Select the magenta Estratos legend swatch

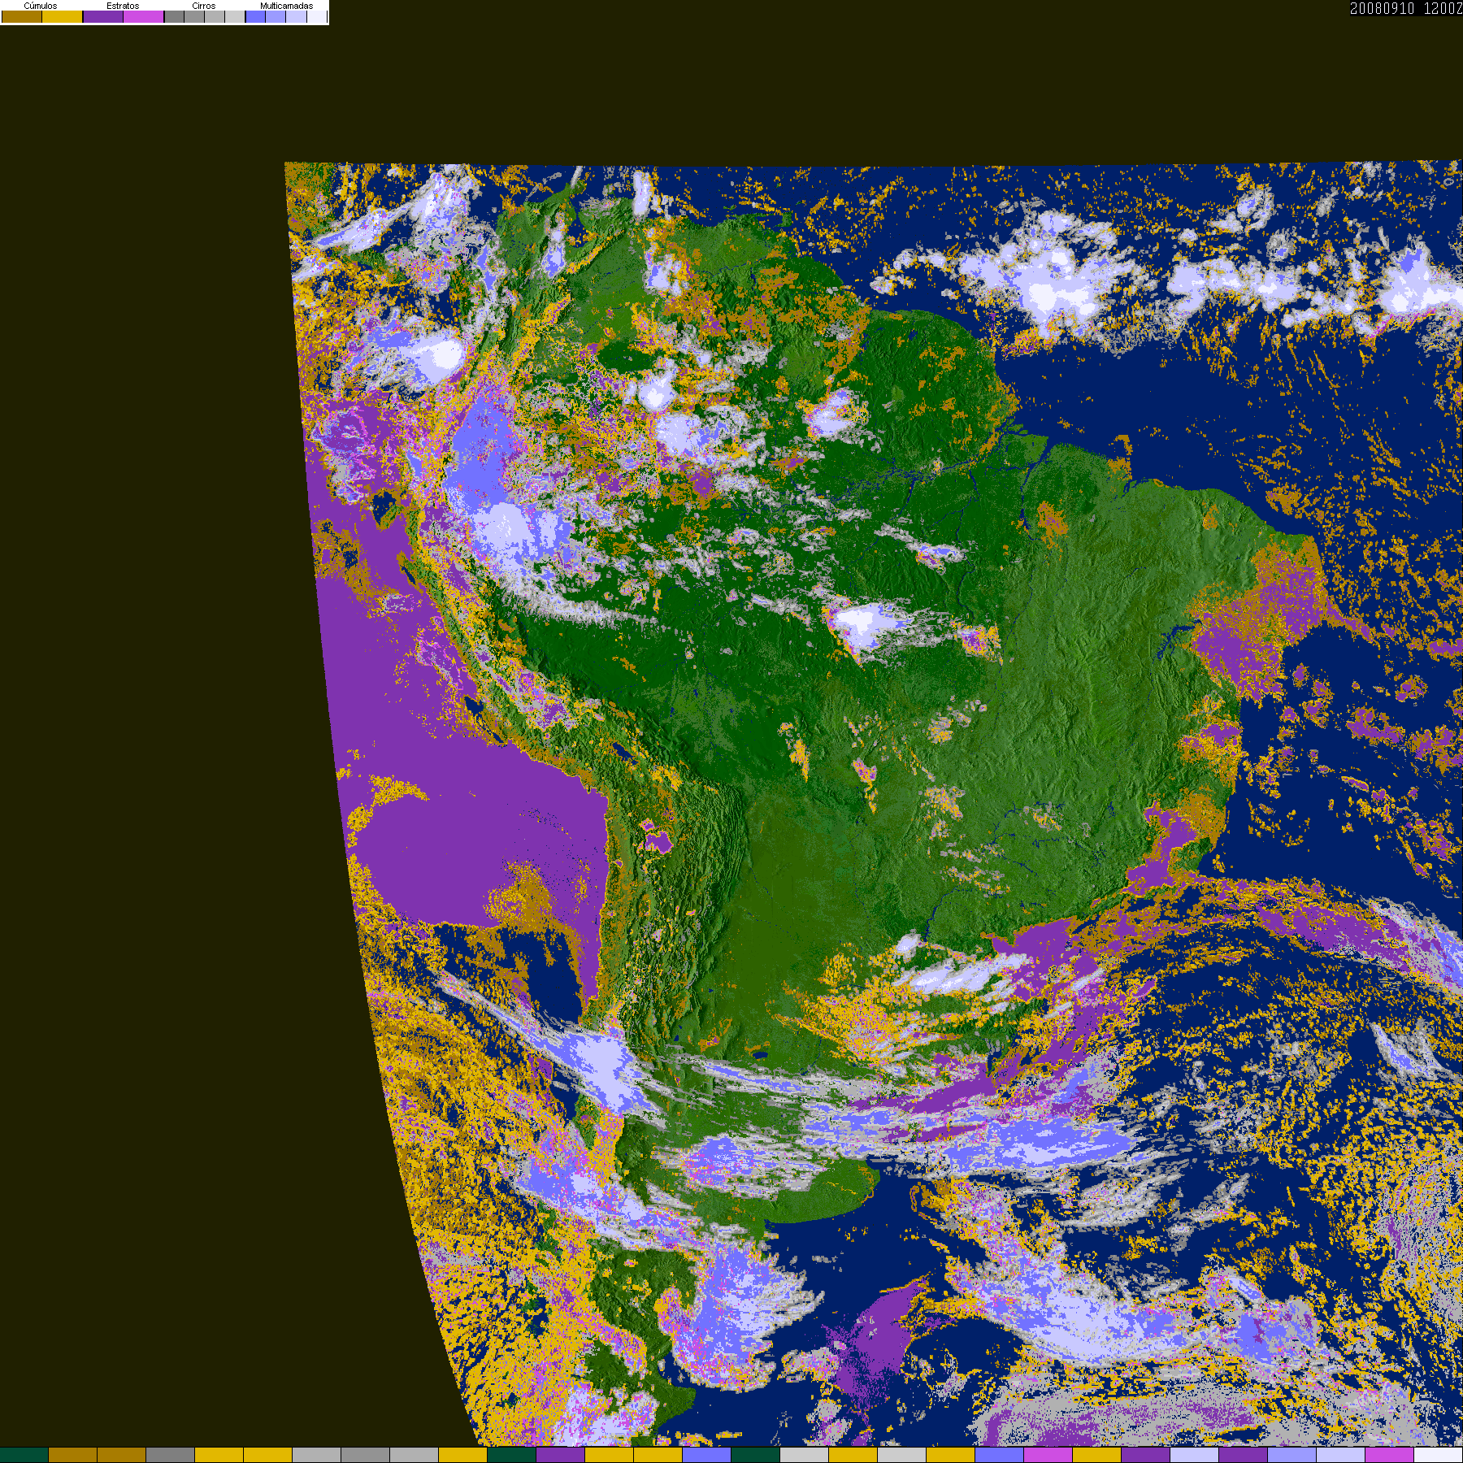tap(143, 16)
